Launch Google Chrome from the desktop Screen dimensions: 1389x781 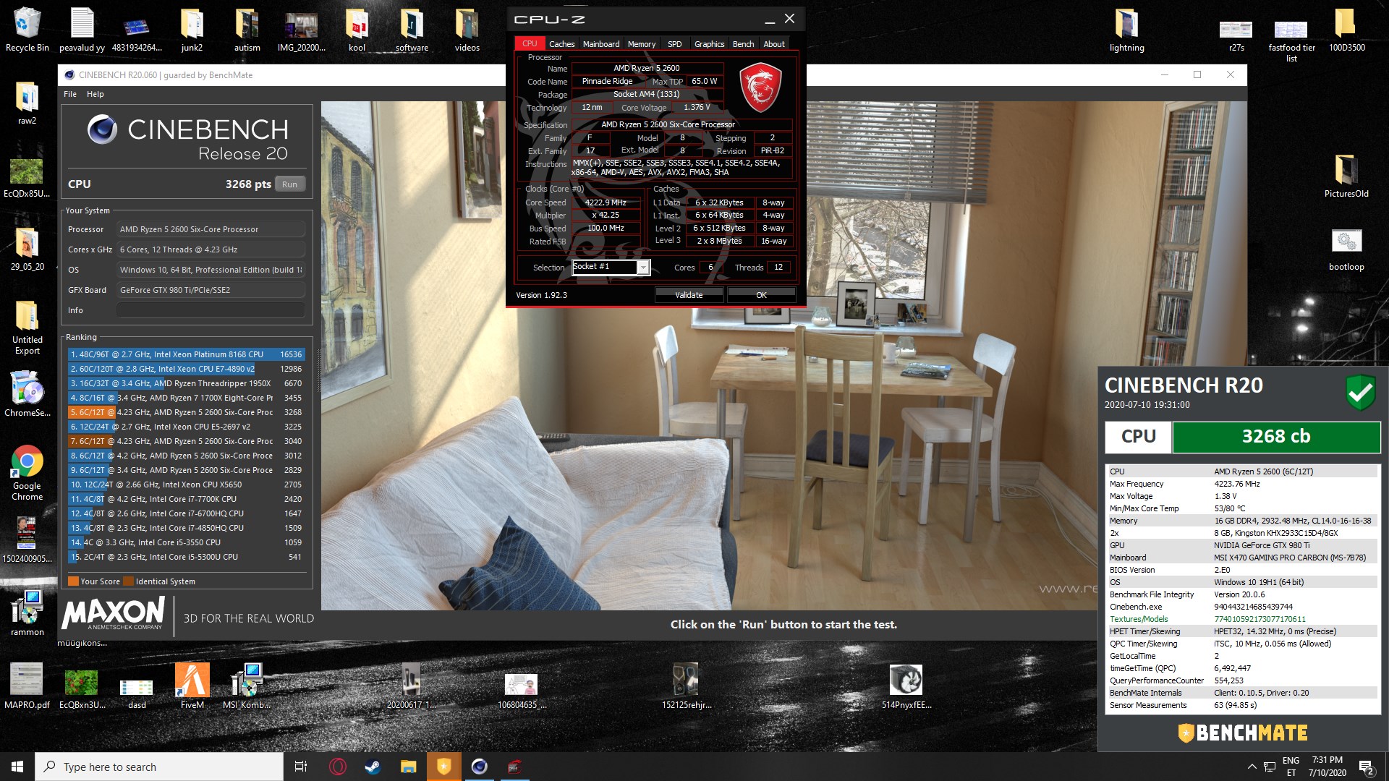click(27, 472)
